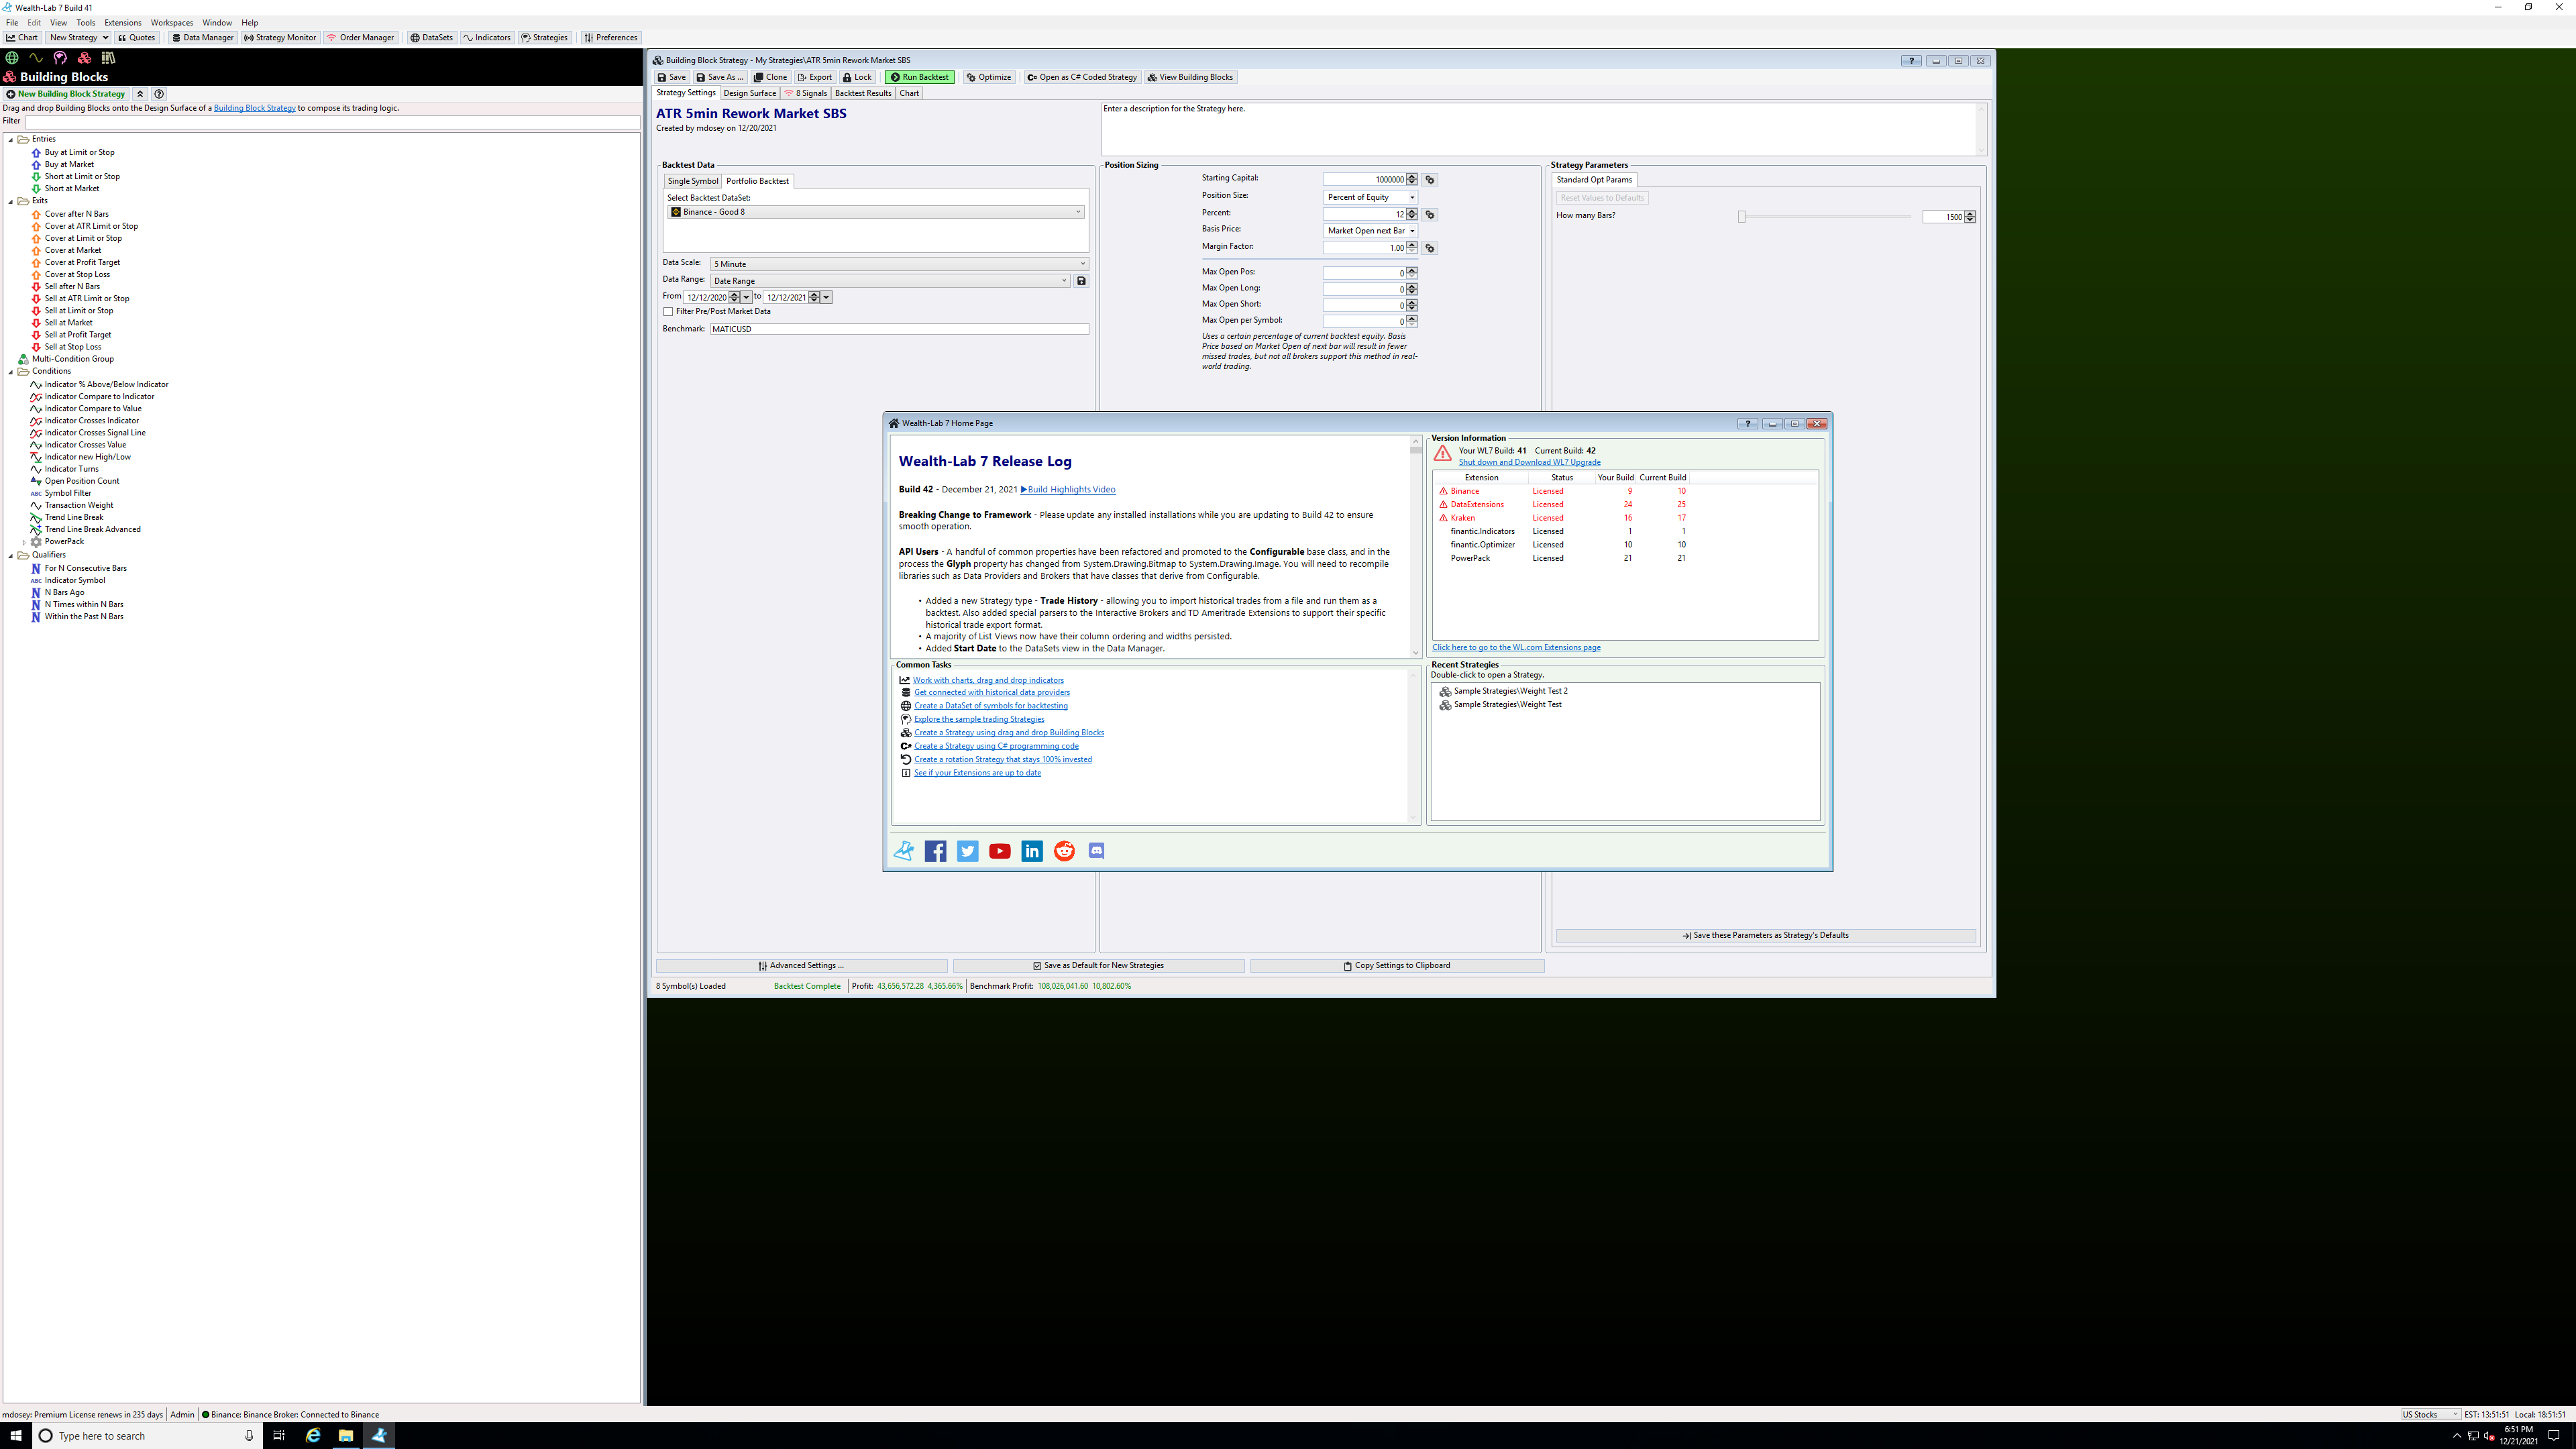Image resolution: width=2576 pixels, height=1449 pixels.
Task: Open the Strategy Monitor
Action: 280,38
